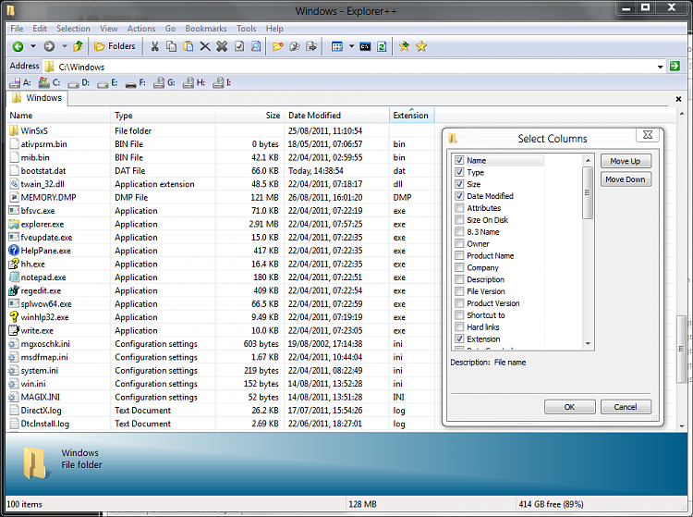This screenshot has width=693, height=517.
Task: Open the command prompt icon
Action: coord(365,46)
